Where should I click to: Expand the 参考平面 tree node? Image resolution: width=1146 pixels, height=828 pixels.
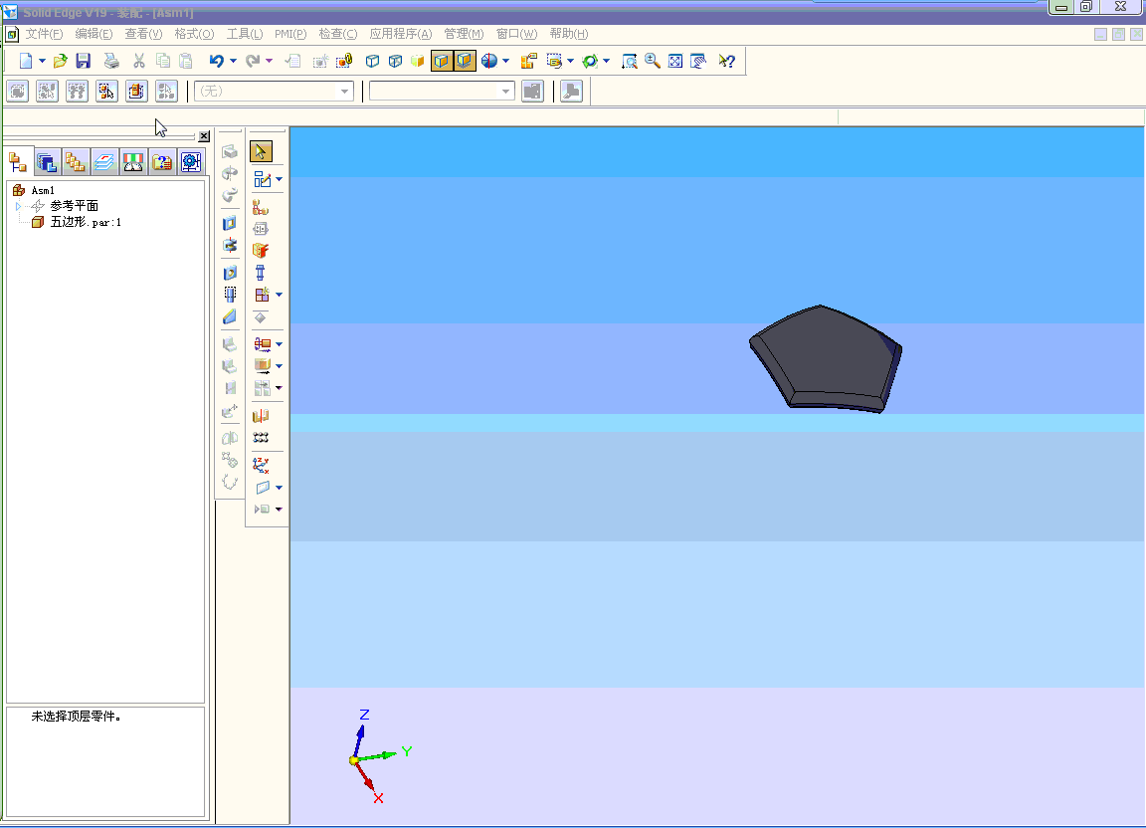18,206
